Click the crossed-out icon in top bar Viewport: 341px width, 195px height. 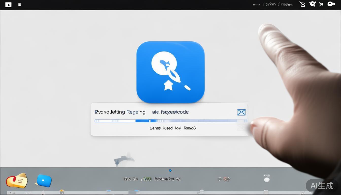coord(302,4)
